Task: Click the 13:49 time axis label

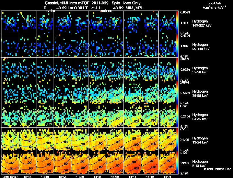Action: click(45, 177)
